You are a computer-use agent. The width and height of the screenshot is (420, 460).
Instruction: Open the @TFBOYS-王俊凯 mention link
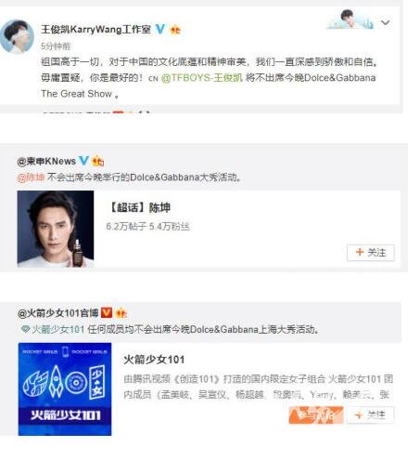pyautogui.click(x=201, y=77)
